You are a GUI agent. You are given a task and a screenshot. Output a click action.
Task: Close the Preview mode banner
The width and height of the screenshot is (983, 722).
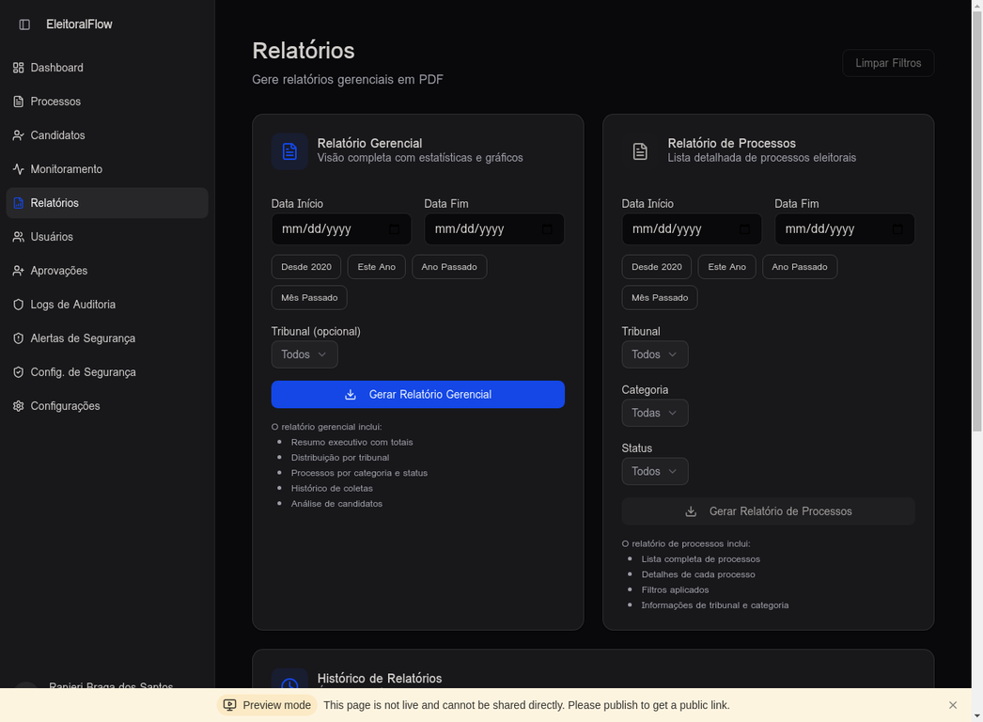pos(952,705)
